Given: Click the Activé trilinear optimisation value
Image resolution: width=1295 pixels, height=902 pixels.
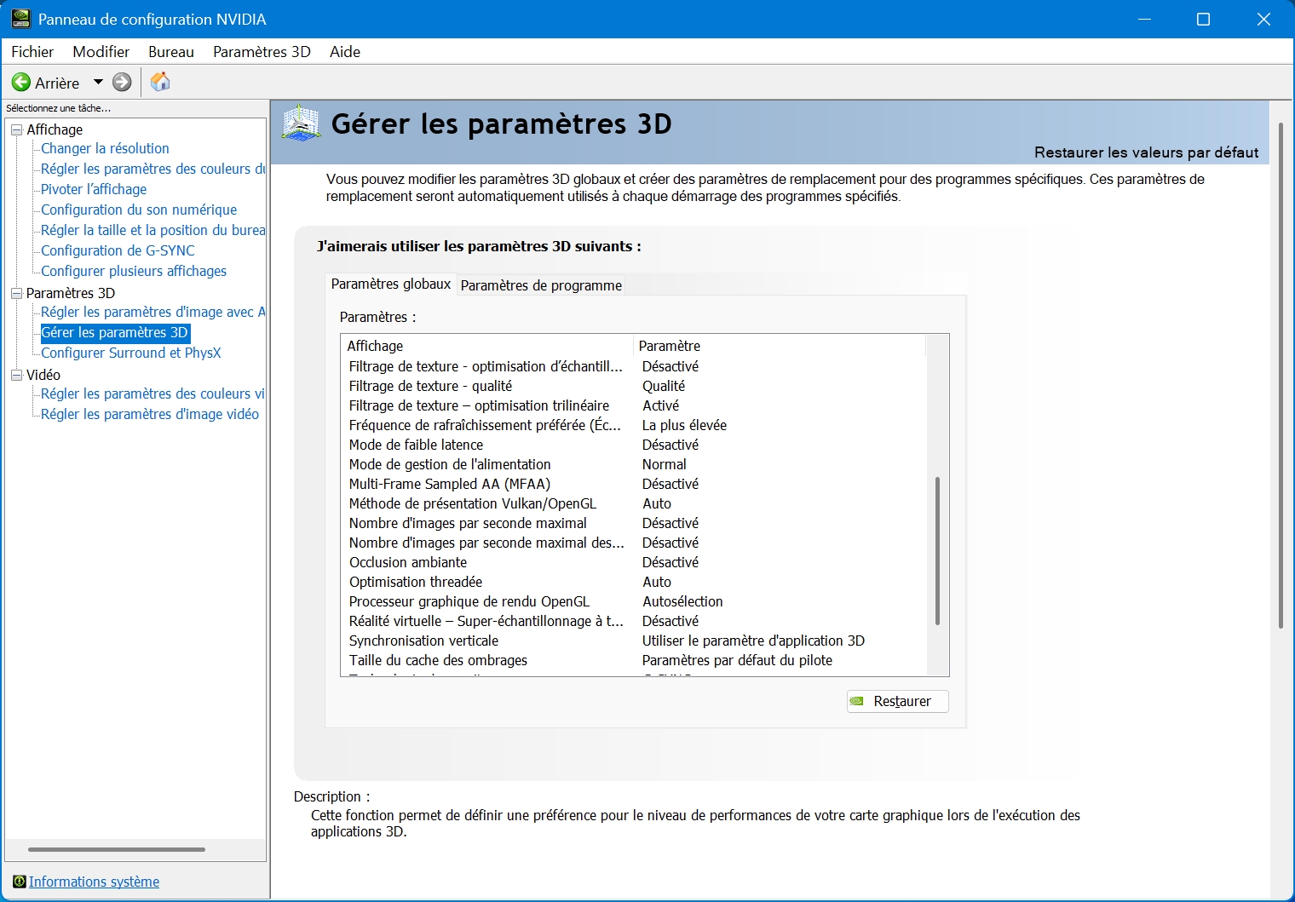Looking at the screenshot, I should (x=661, y=405).
